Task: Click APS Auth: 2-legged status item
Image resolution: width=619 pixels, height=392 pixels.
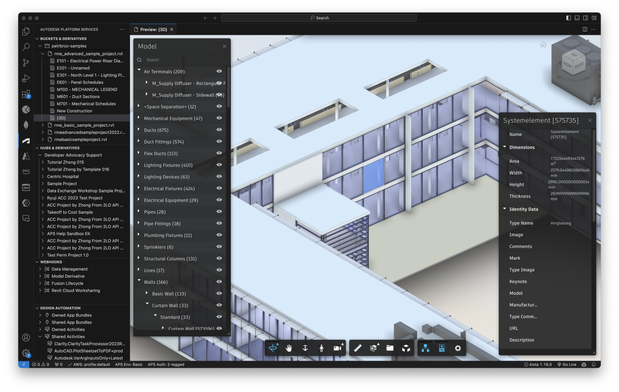Action: tap(166, 364)
